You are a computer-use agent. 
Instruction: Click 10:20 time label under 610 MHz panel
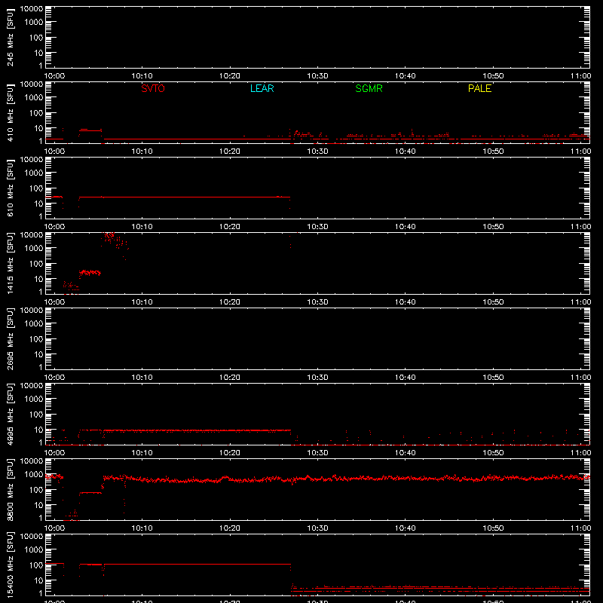230,227
